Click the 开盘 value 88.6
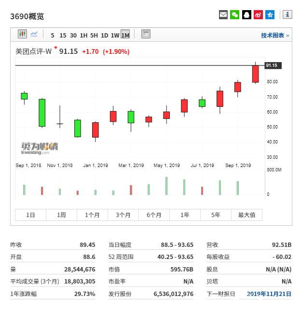This screenshot has width=301, height=309. click(89, 257)
